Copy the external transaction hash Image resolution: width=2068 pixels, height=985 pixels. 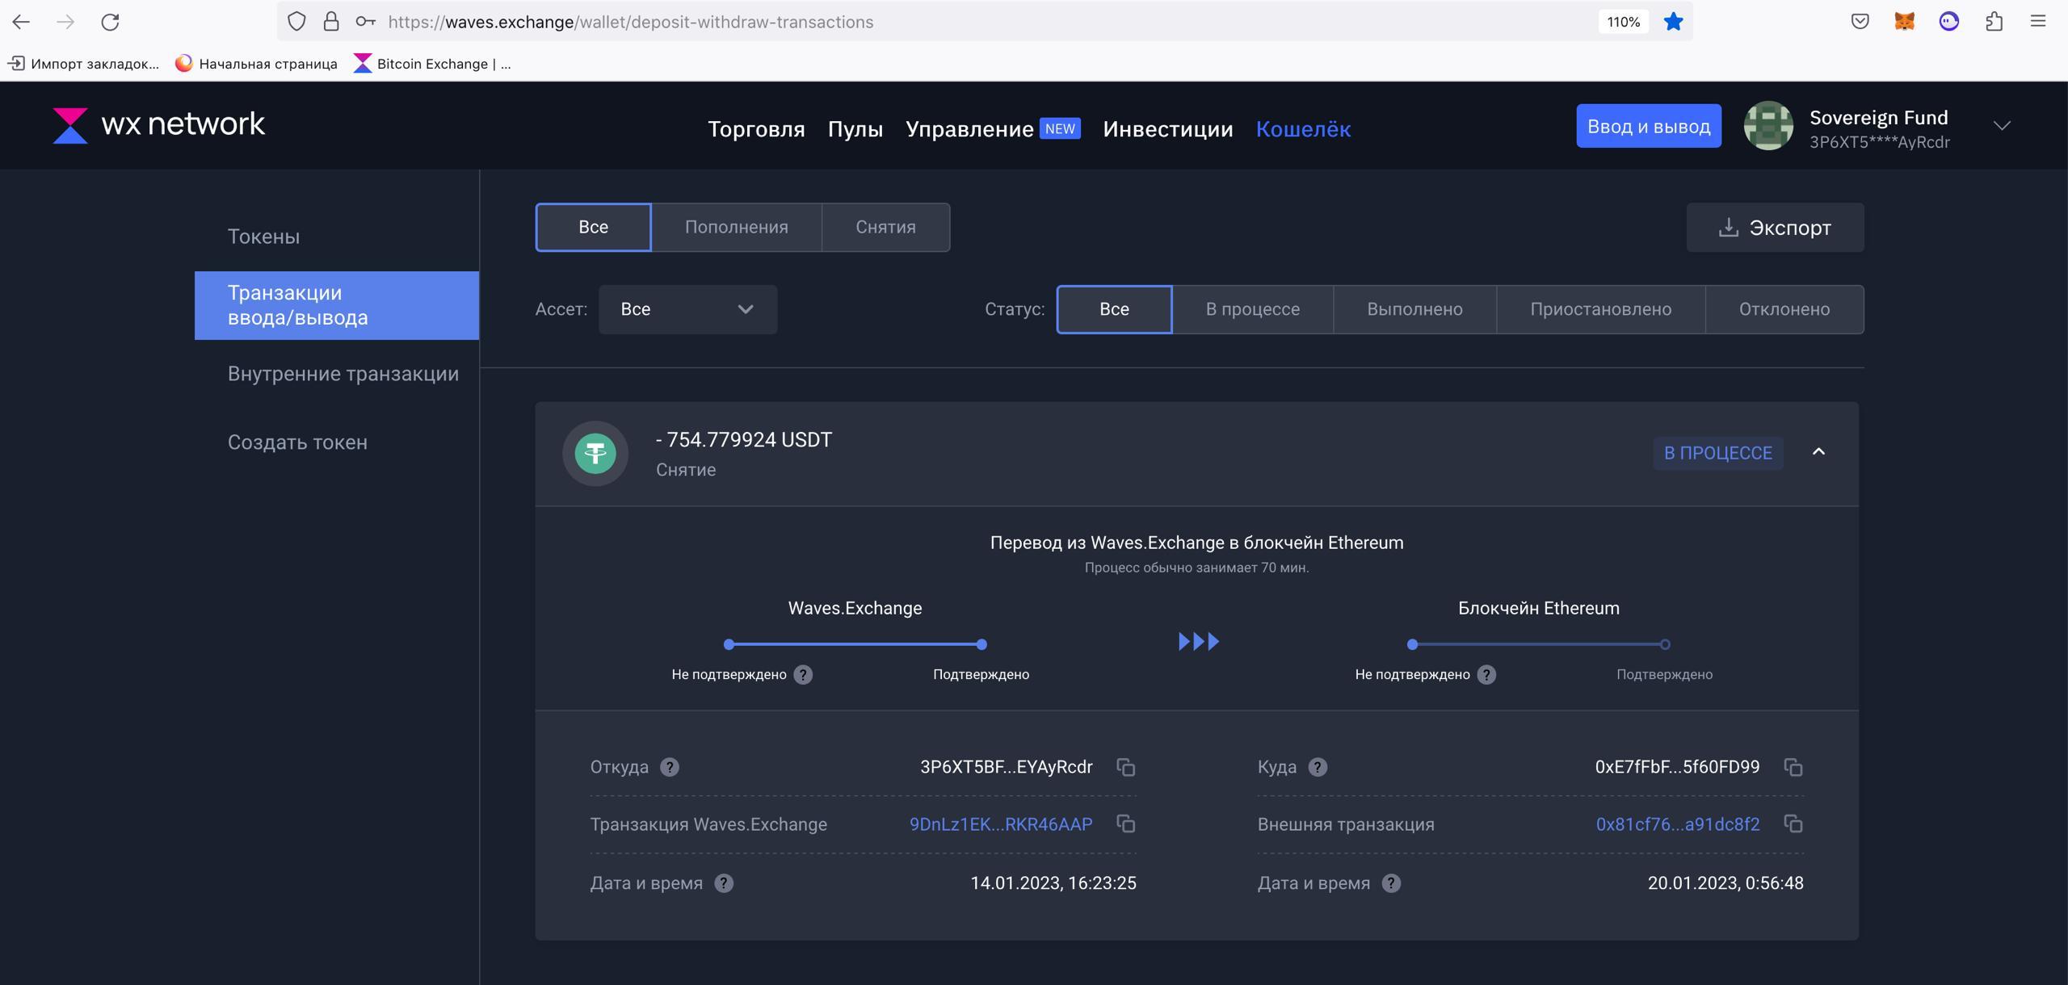[1793, 824]
